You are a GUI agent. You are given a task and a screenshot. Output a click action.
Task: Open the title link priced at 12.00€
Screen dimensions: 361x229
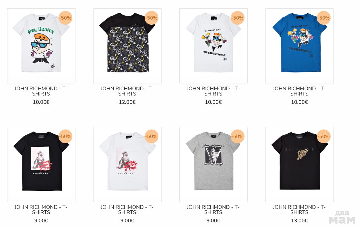pos(127,91)
